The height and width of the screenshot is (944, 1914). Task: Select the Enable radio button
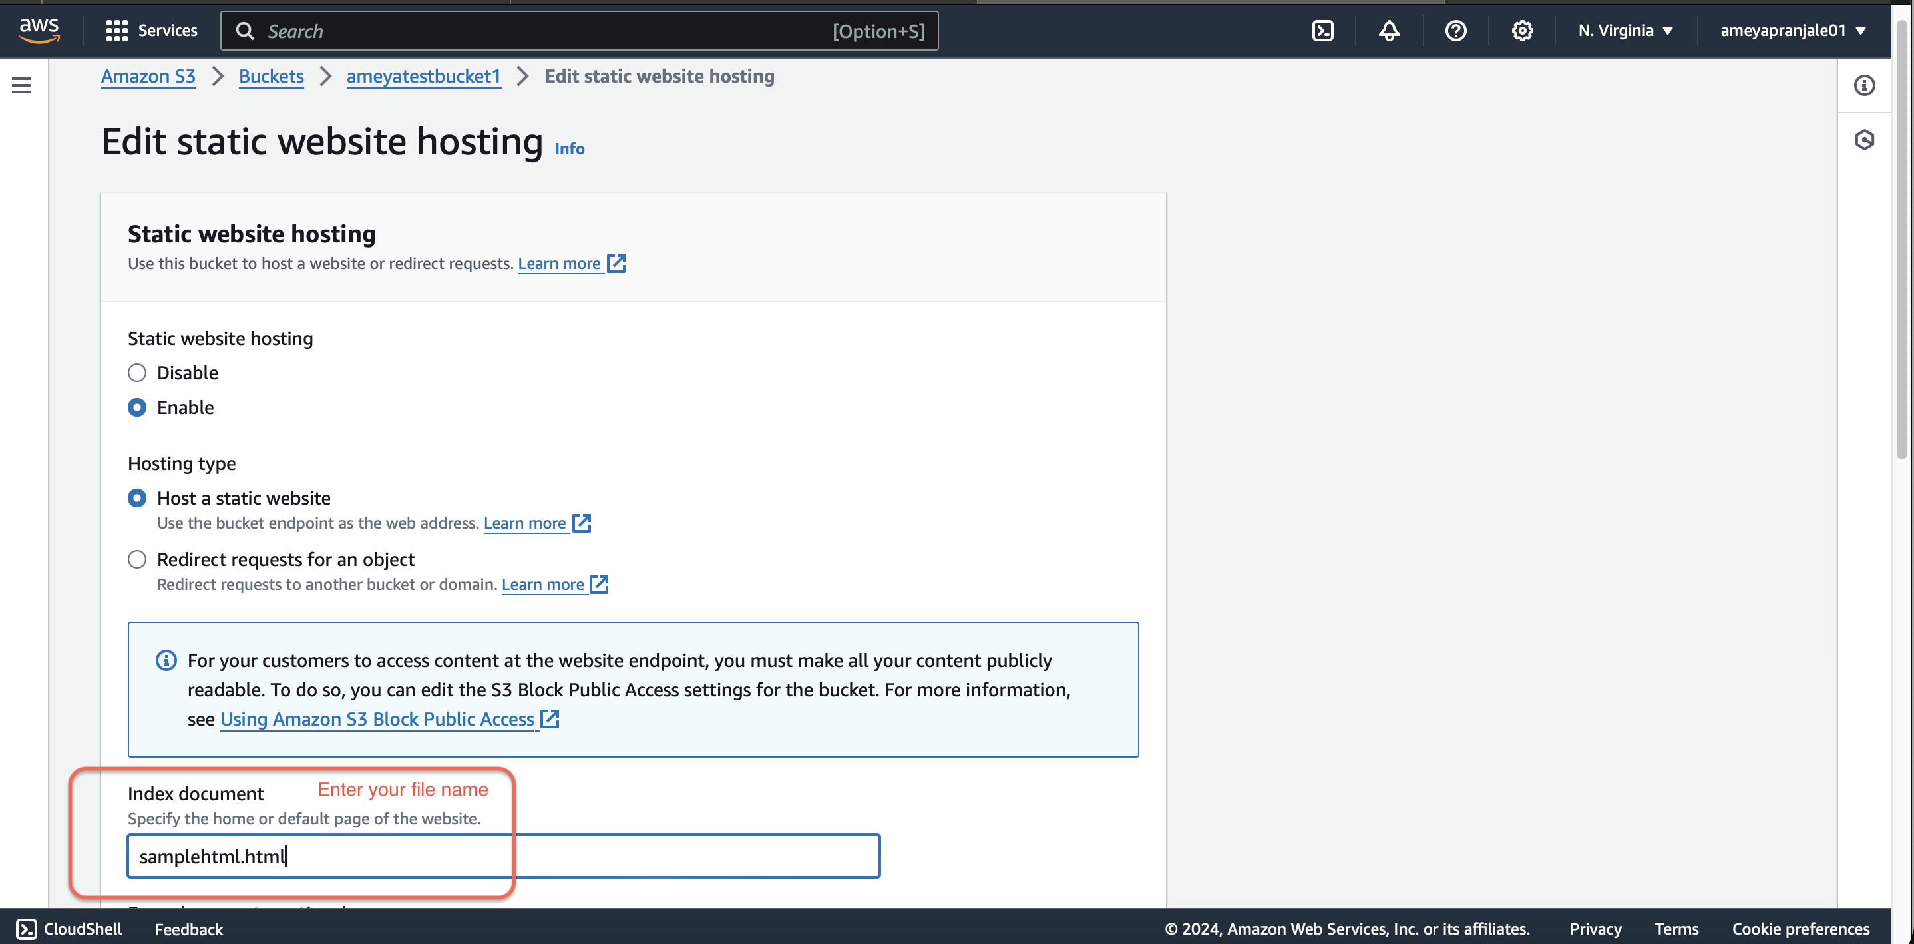coord(136,407)
